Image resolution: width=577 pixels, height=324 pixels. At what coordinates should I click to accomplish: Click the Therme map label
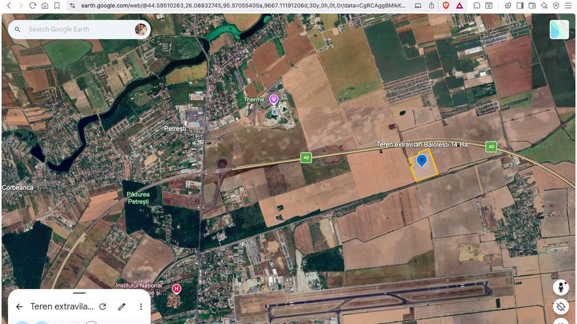(x=254, y=100)
